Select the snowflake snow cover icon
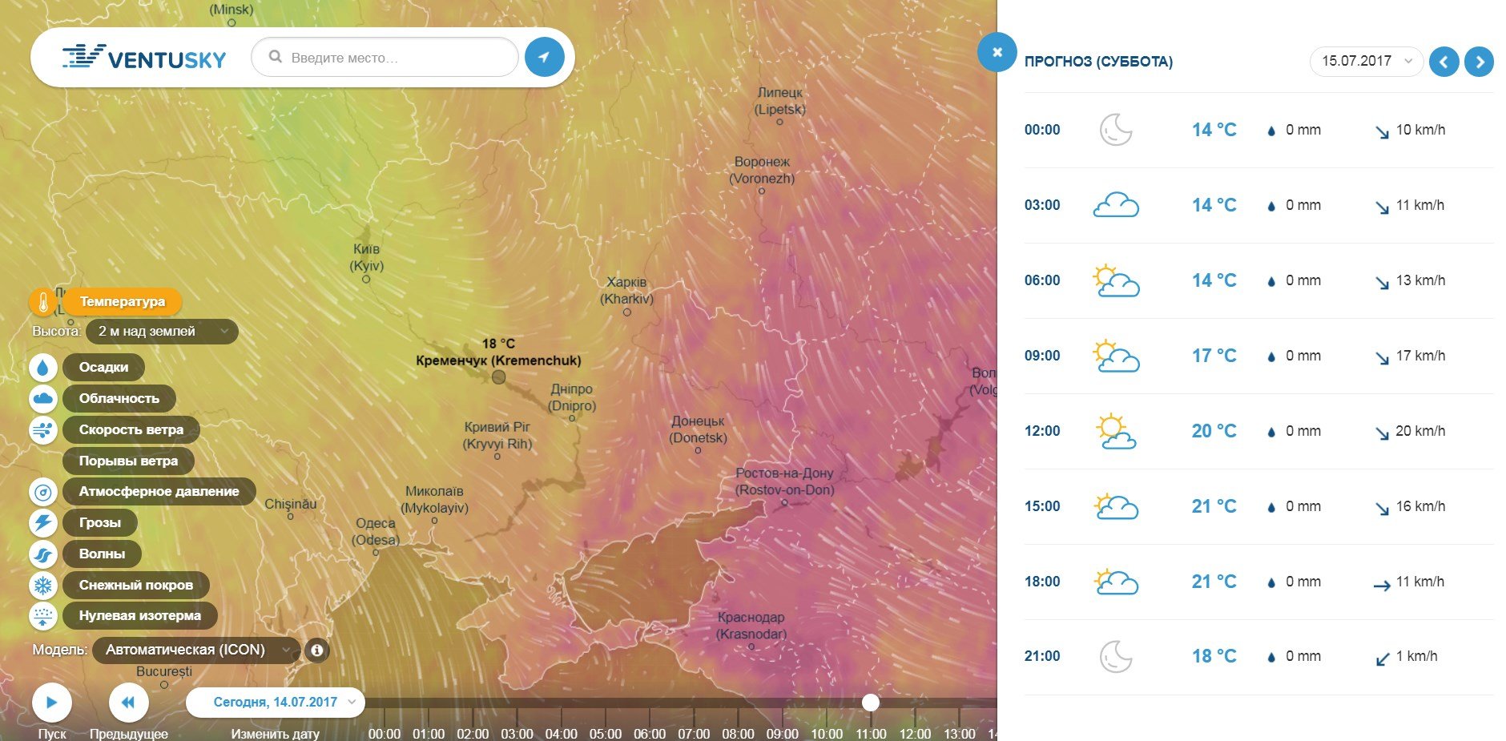The height and width of the screenshot is (741, 1506). [x=42, y=586]
